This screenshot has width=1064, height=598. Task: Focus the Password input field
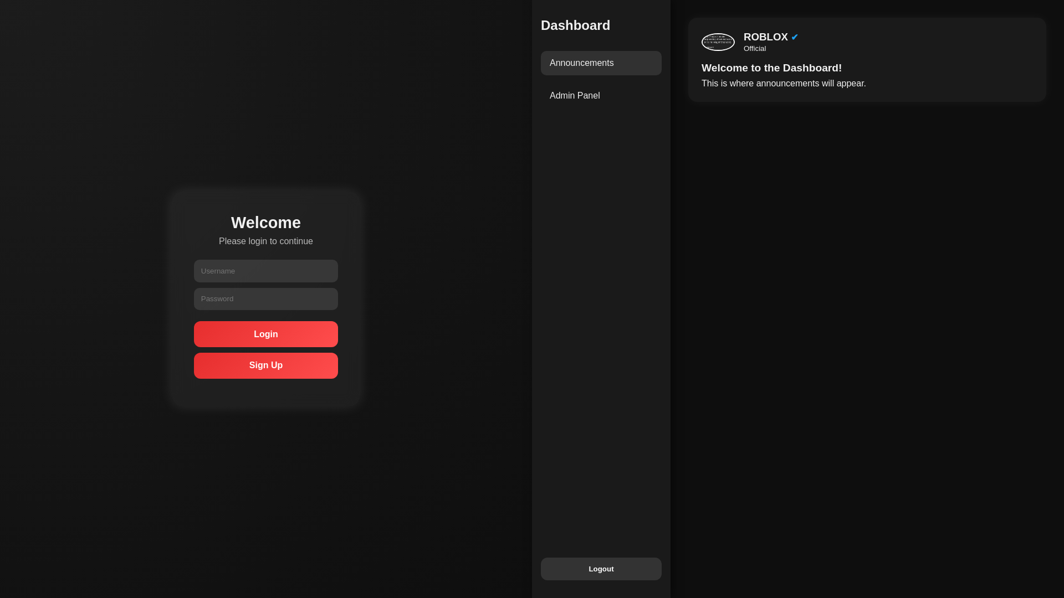click(266, 299)
